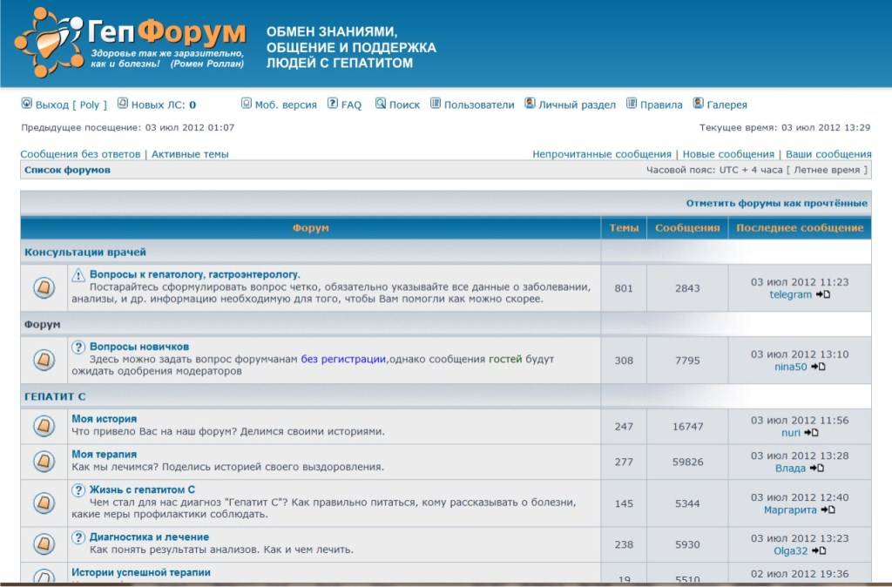The width and height of the screenshot is (892, 587).
Task: View Непрочитанные сообщения
Action: point(602,154)
